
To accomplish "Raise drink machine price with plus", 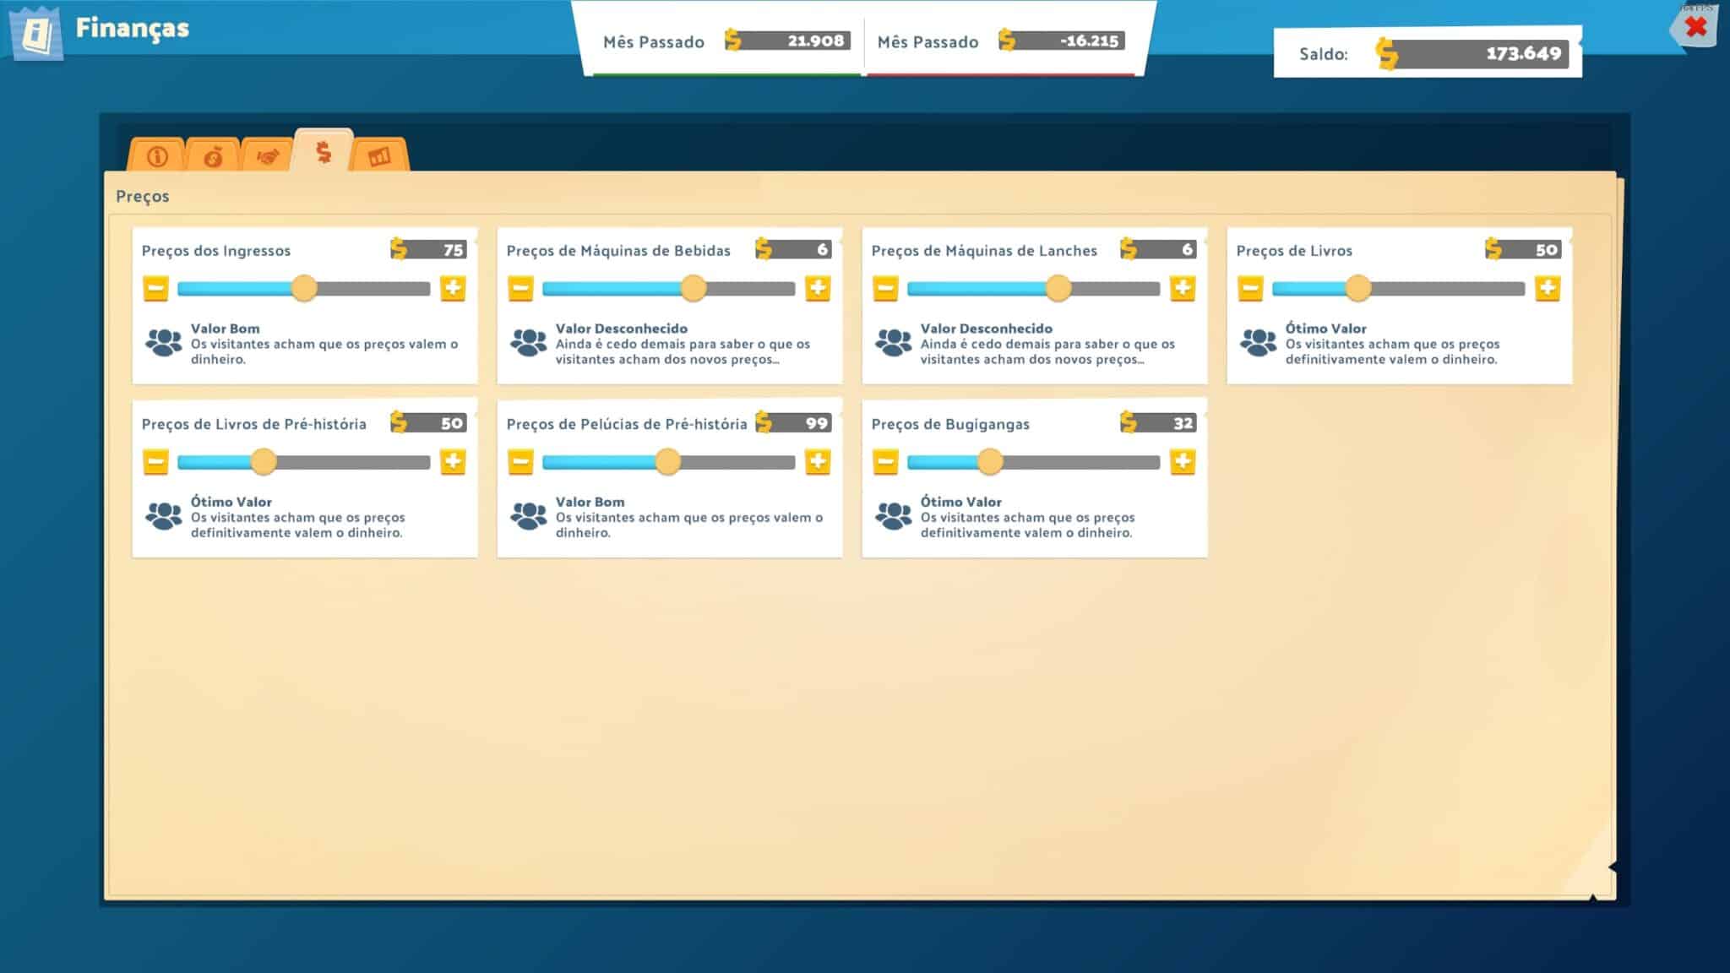I will [x=818, y=289].
